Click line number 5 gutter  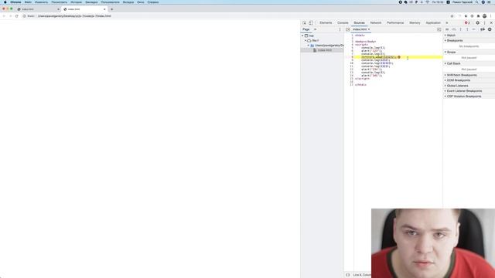point(353,48)
